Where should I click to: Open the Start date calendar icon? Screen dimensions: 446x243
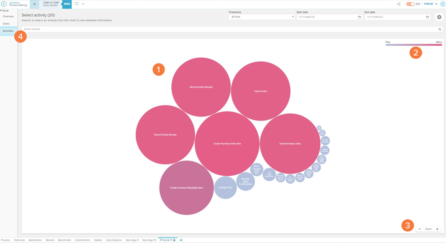359,17
